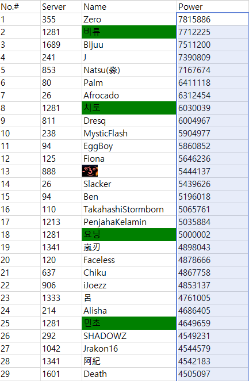Select the Server column header cell
Image resolution: width=249 pixels, height=381 pixels.
(x=61, y=6)
